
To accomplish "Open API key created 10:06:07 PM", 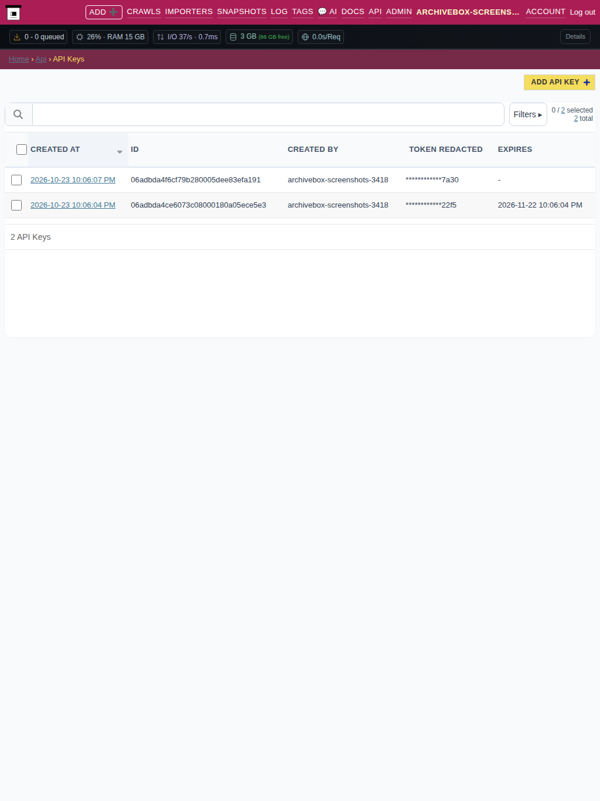I will pyautogui.click(x=73, y=180).
